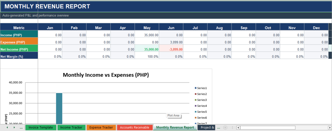Click the previous sheet navigation arrow
Screen dimensions: 332x131
click(x=7, y=128)
